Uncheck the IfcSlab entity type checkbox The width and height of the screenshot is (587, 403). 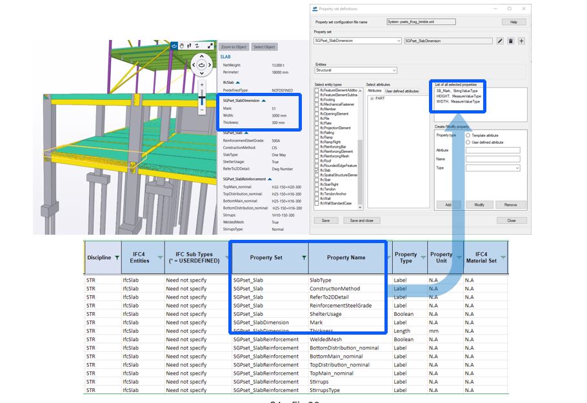[x=317, y=170]
